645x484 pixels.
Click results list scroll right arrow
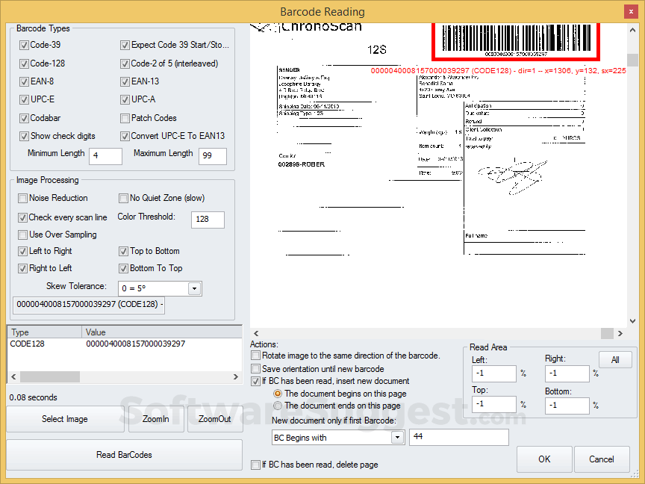(x=236, y=376)
